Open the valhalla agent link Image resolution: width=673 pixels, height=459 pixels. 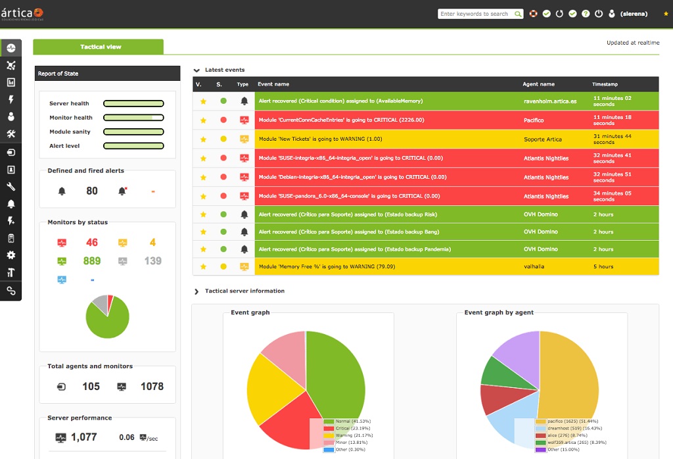534,266
